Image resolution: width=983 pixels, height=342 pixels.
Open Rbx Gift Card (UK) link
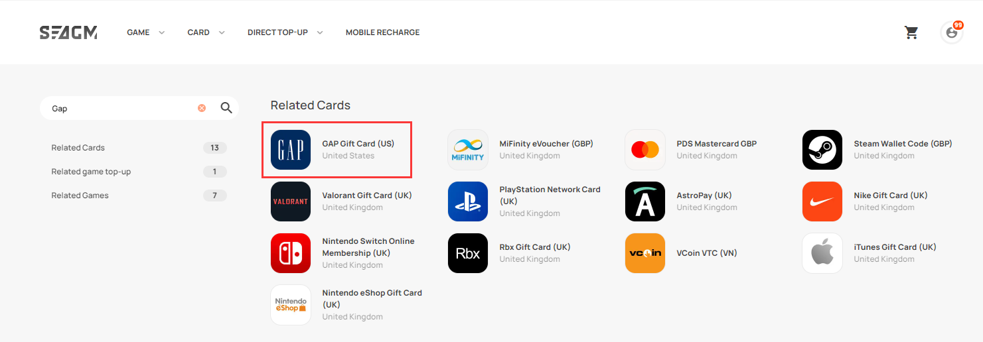535,247
